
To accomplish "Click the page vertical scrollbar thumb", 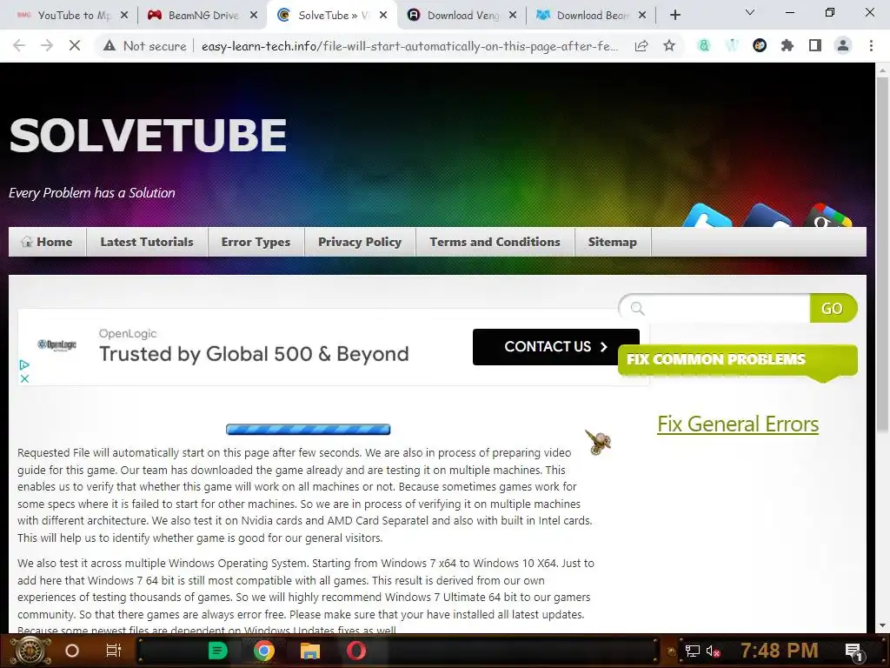I will coord(882,253).
